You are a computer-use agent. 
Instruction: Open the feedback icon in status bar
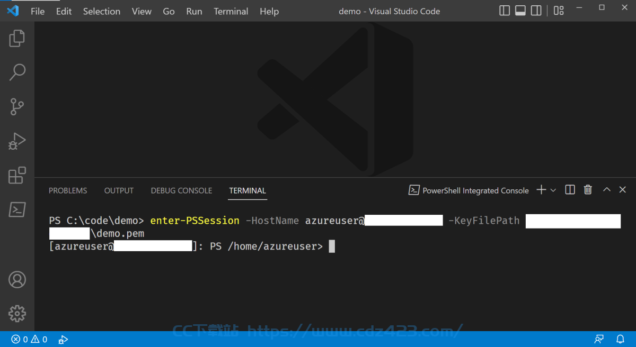pyautogui.click(x=599, y=340)
